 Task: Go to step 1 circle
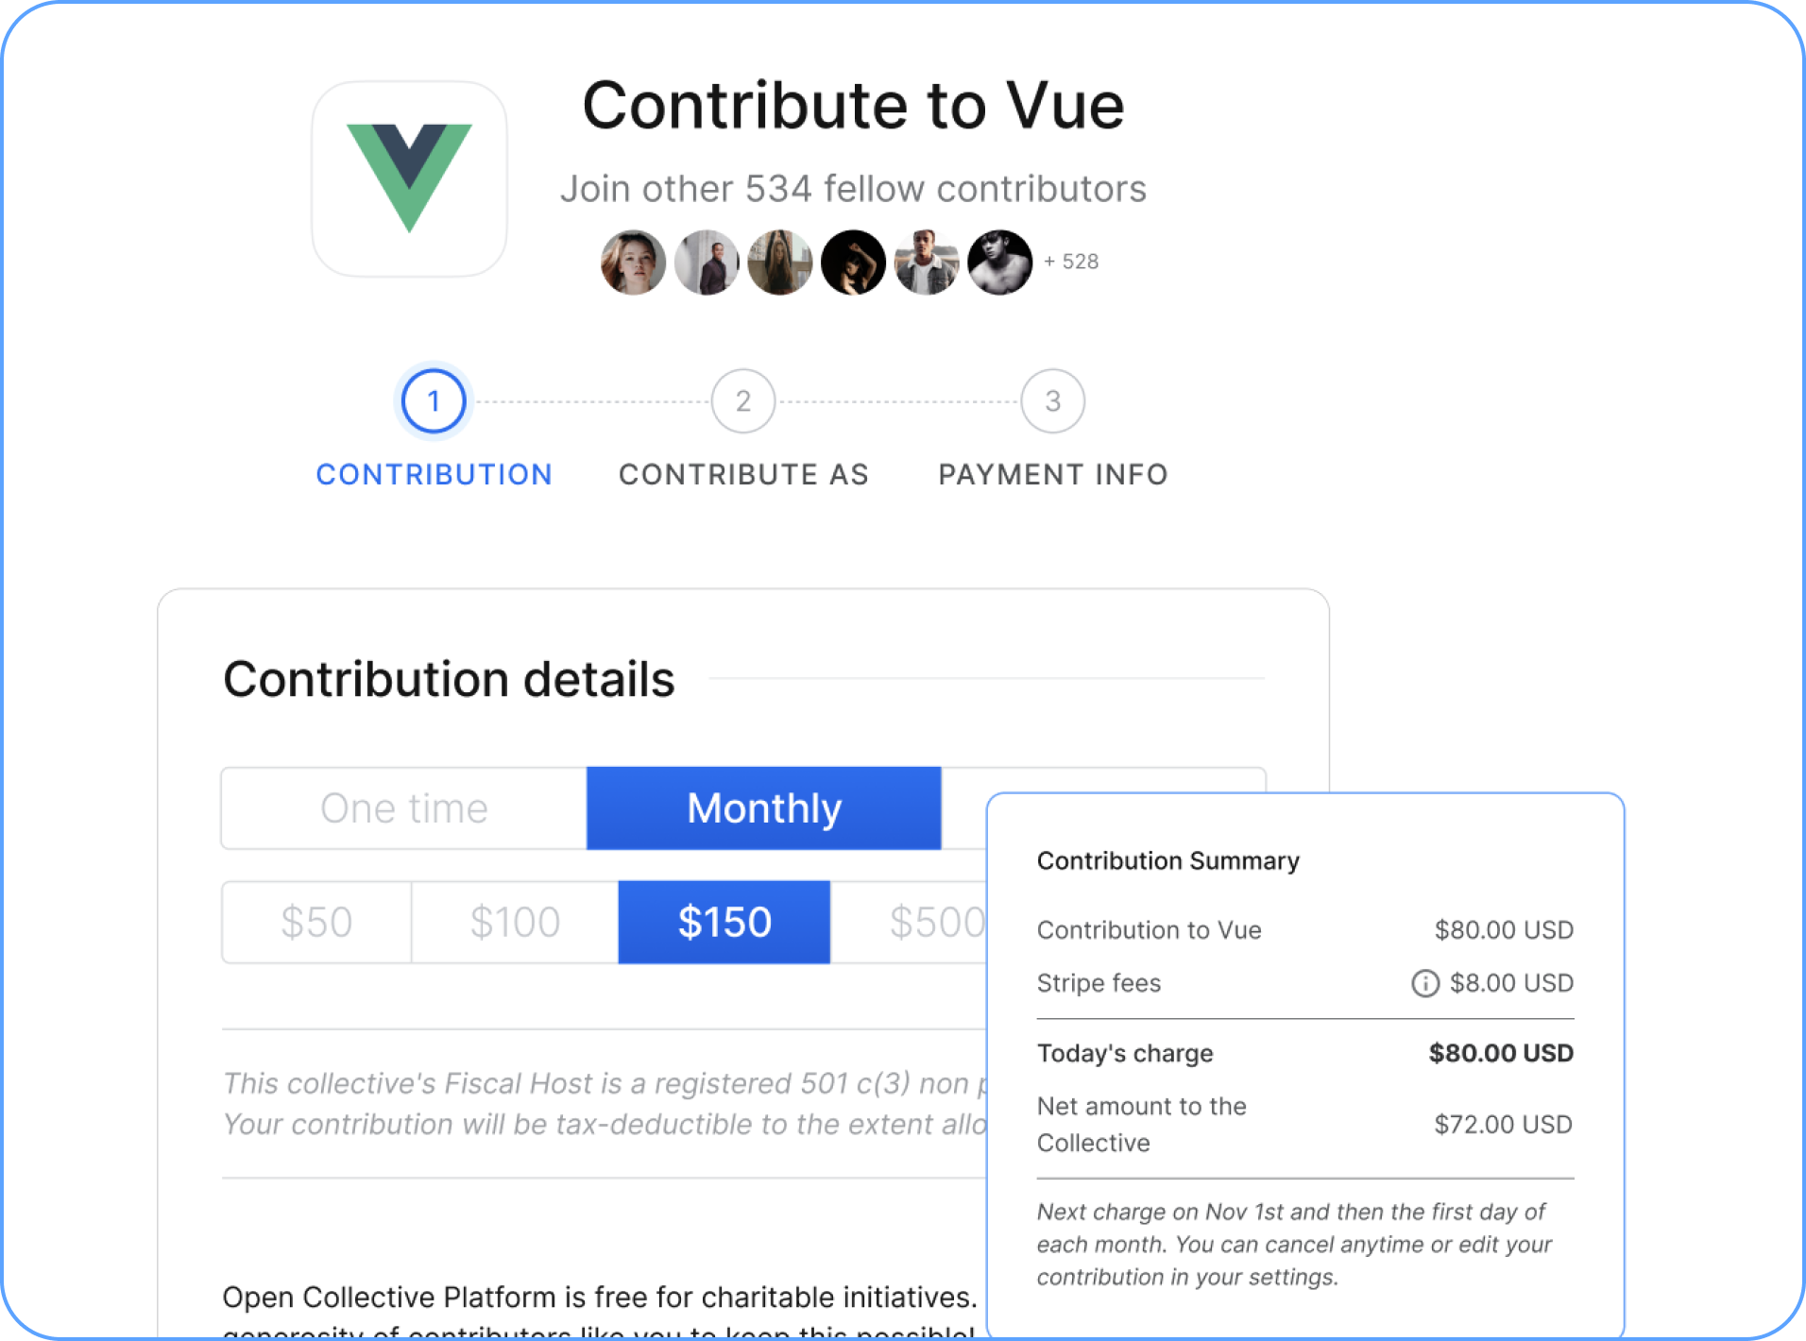pos(434,401)
